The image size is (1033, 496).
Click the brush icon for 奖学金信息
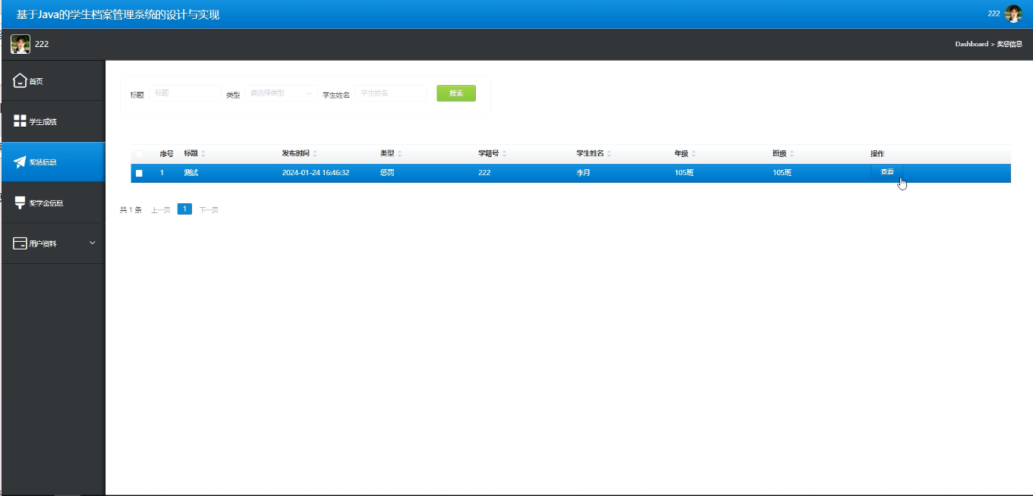20,202
